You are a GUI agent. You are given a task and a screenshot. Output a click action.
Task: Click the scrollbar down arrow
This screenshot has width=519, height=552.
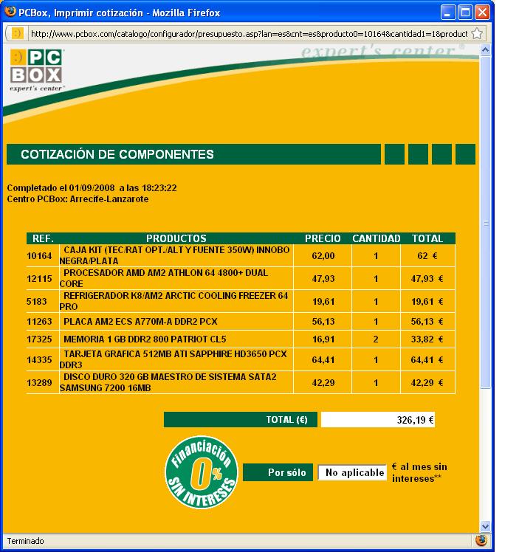(485, 526)
